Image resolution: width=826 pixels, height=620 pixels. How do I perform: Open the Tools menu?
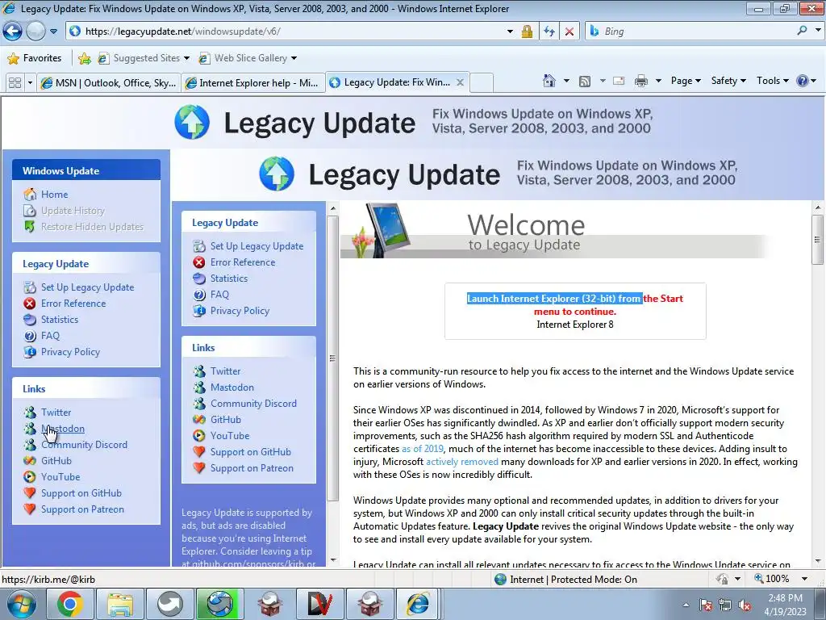click(x=772, y=81)
